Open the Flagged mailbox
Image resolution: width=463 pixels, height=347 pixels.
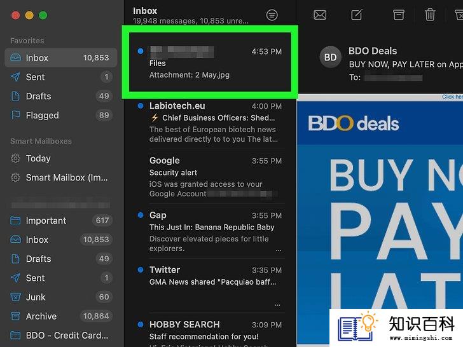(61, 116)
